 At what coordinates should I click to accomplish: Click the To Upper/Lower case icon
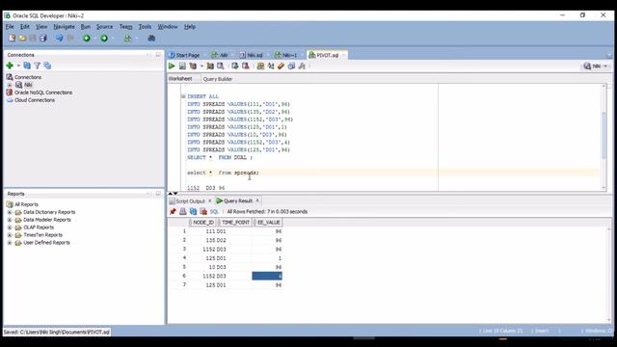point(271,67)
